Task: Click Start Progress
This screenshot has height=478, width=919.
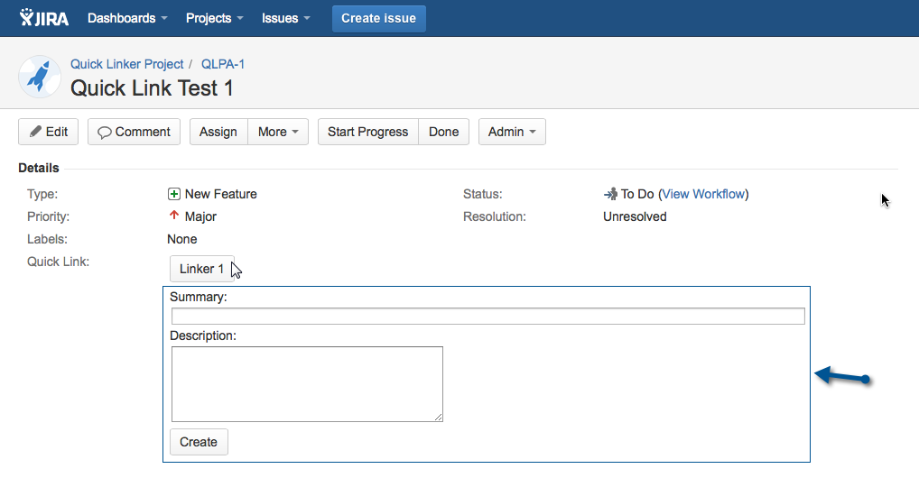Action: click(368, 132)
